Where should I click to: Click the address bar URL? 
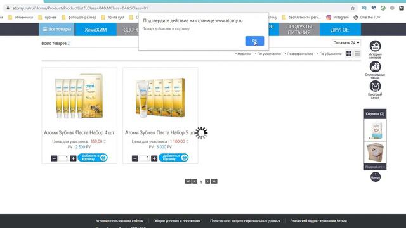pos(81,8)
